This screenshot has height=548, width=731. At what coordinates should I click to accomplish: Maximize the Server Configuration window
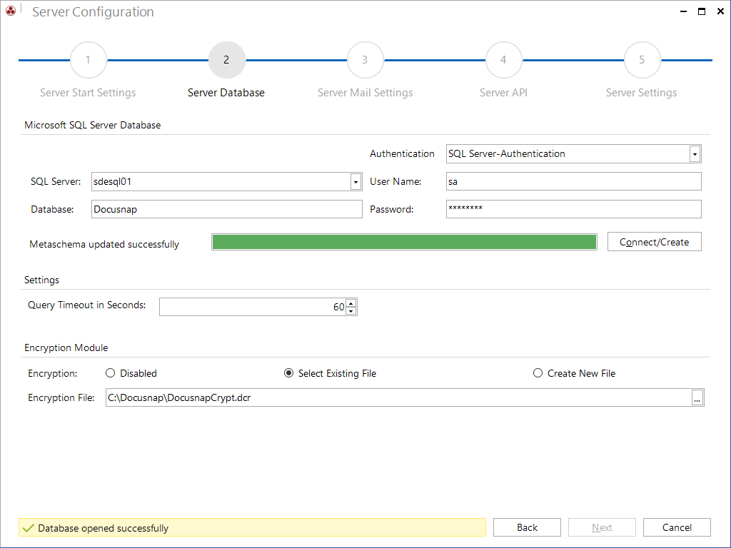pyautogui.click(x=702, y=11)
